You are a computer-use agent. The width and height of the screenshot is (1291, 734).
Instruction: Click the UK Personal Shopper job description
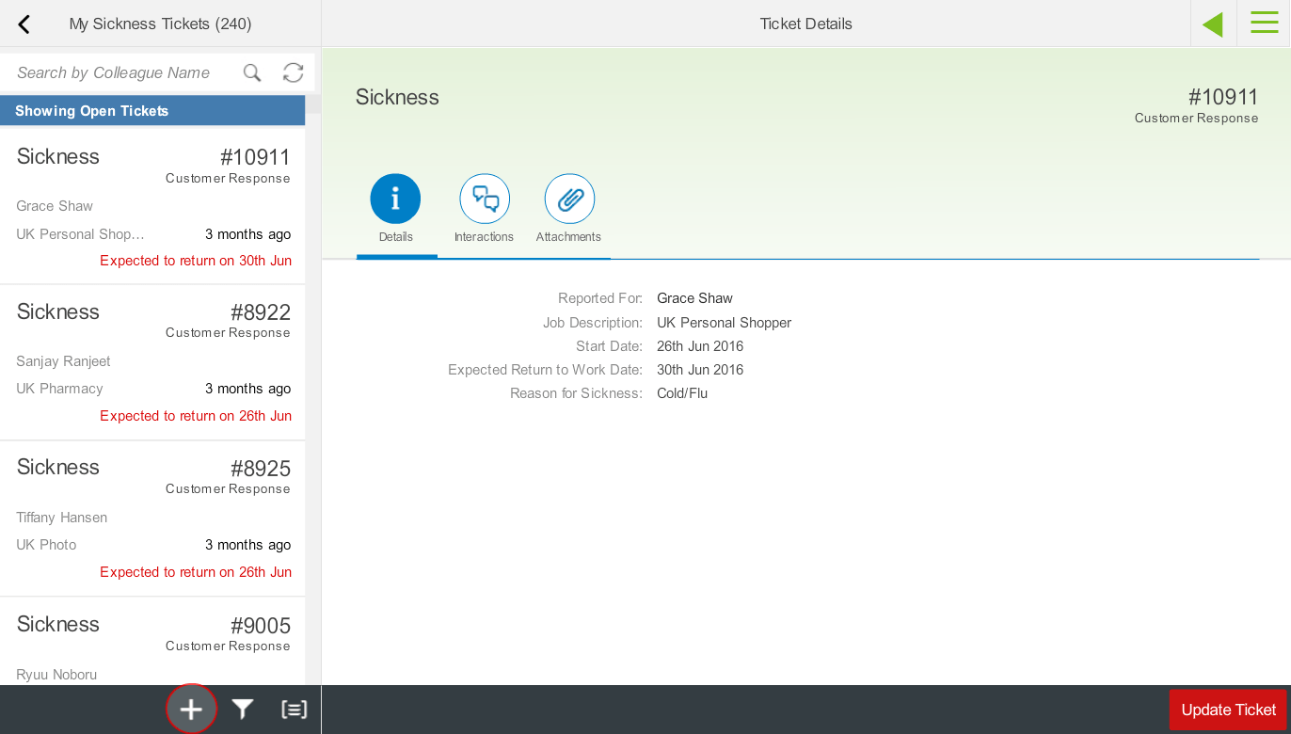724,323
